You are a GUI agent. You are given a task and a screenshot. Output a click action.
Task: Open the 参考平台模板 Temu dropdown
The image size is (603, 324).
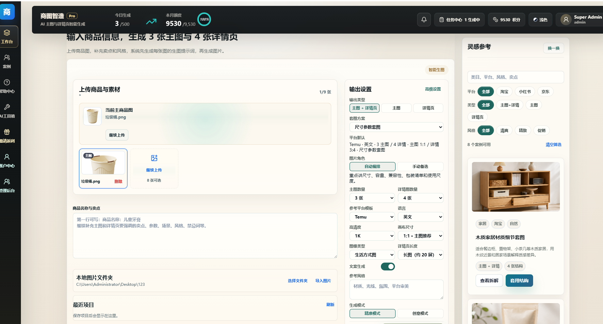[x=372, y=217]
